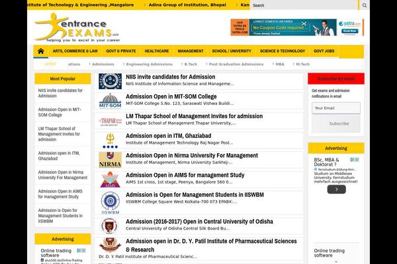
Task: Select Nirma University item in Most Popular
Action: 63,175
